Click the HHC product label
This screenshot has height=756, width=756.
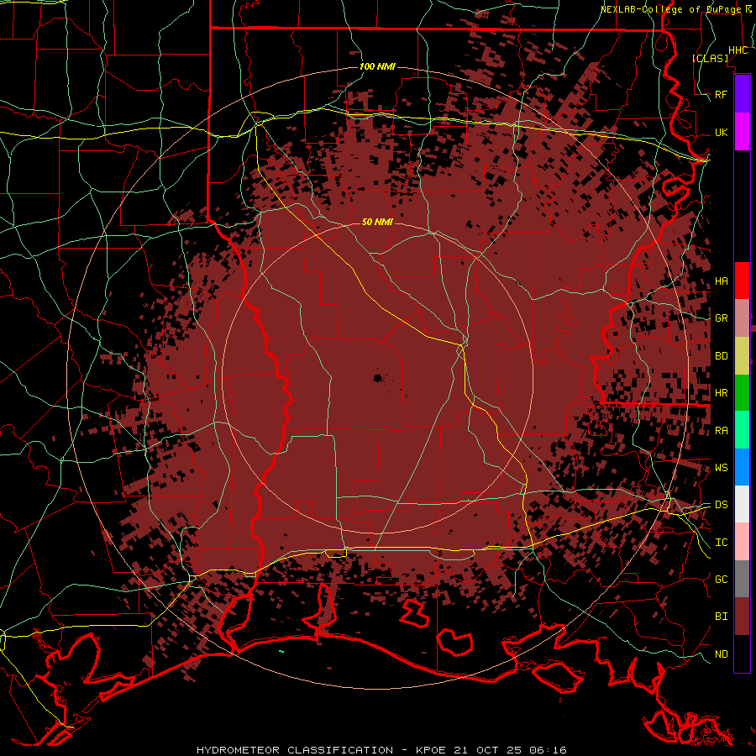(x=738, y=50)
